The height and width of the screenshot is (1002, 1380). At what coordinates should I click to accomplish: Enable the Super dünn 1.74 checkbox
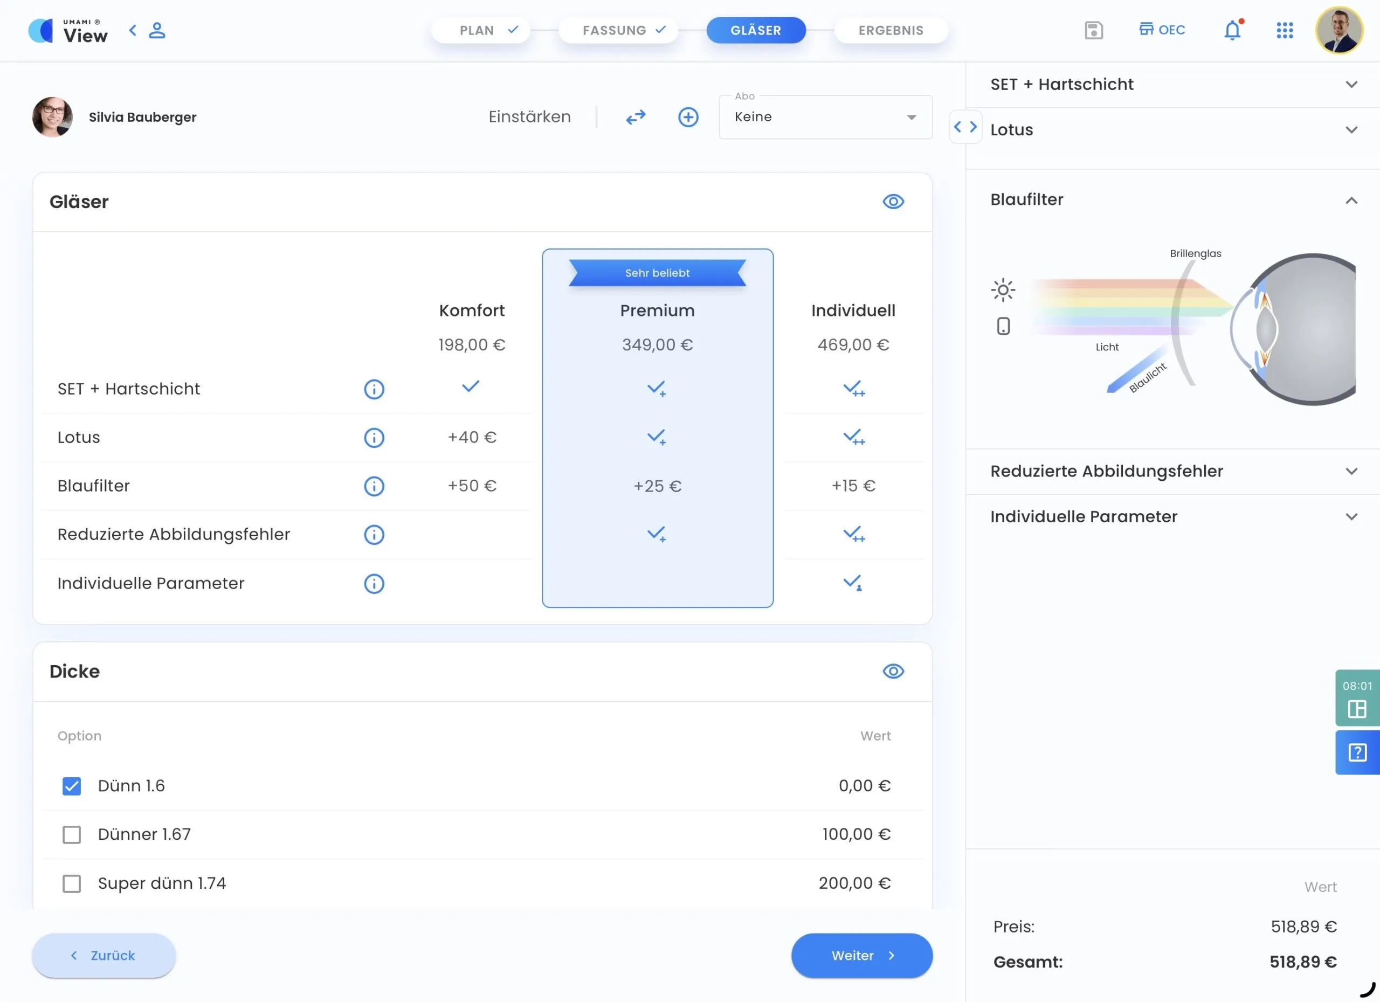coord(71,883)
